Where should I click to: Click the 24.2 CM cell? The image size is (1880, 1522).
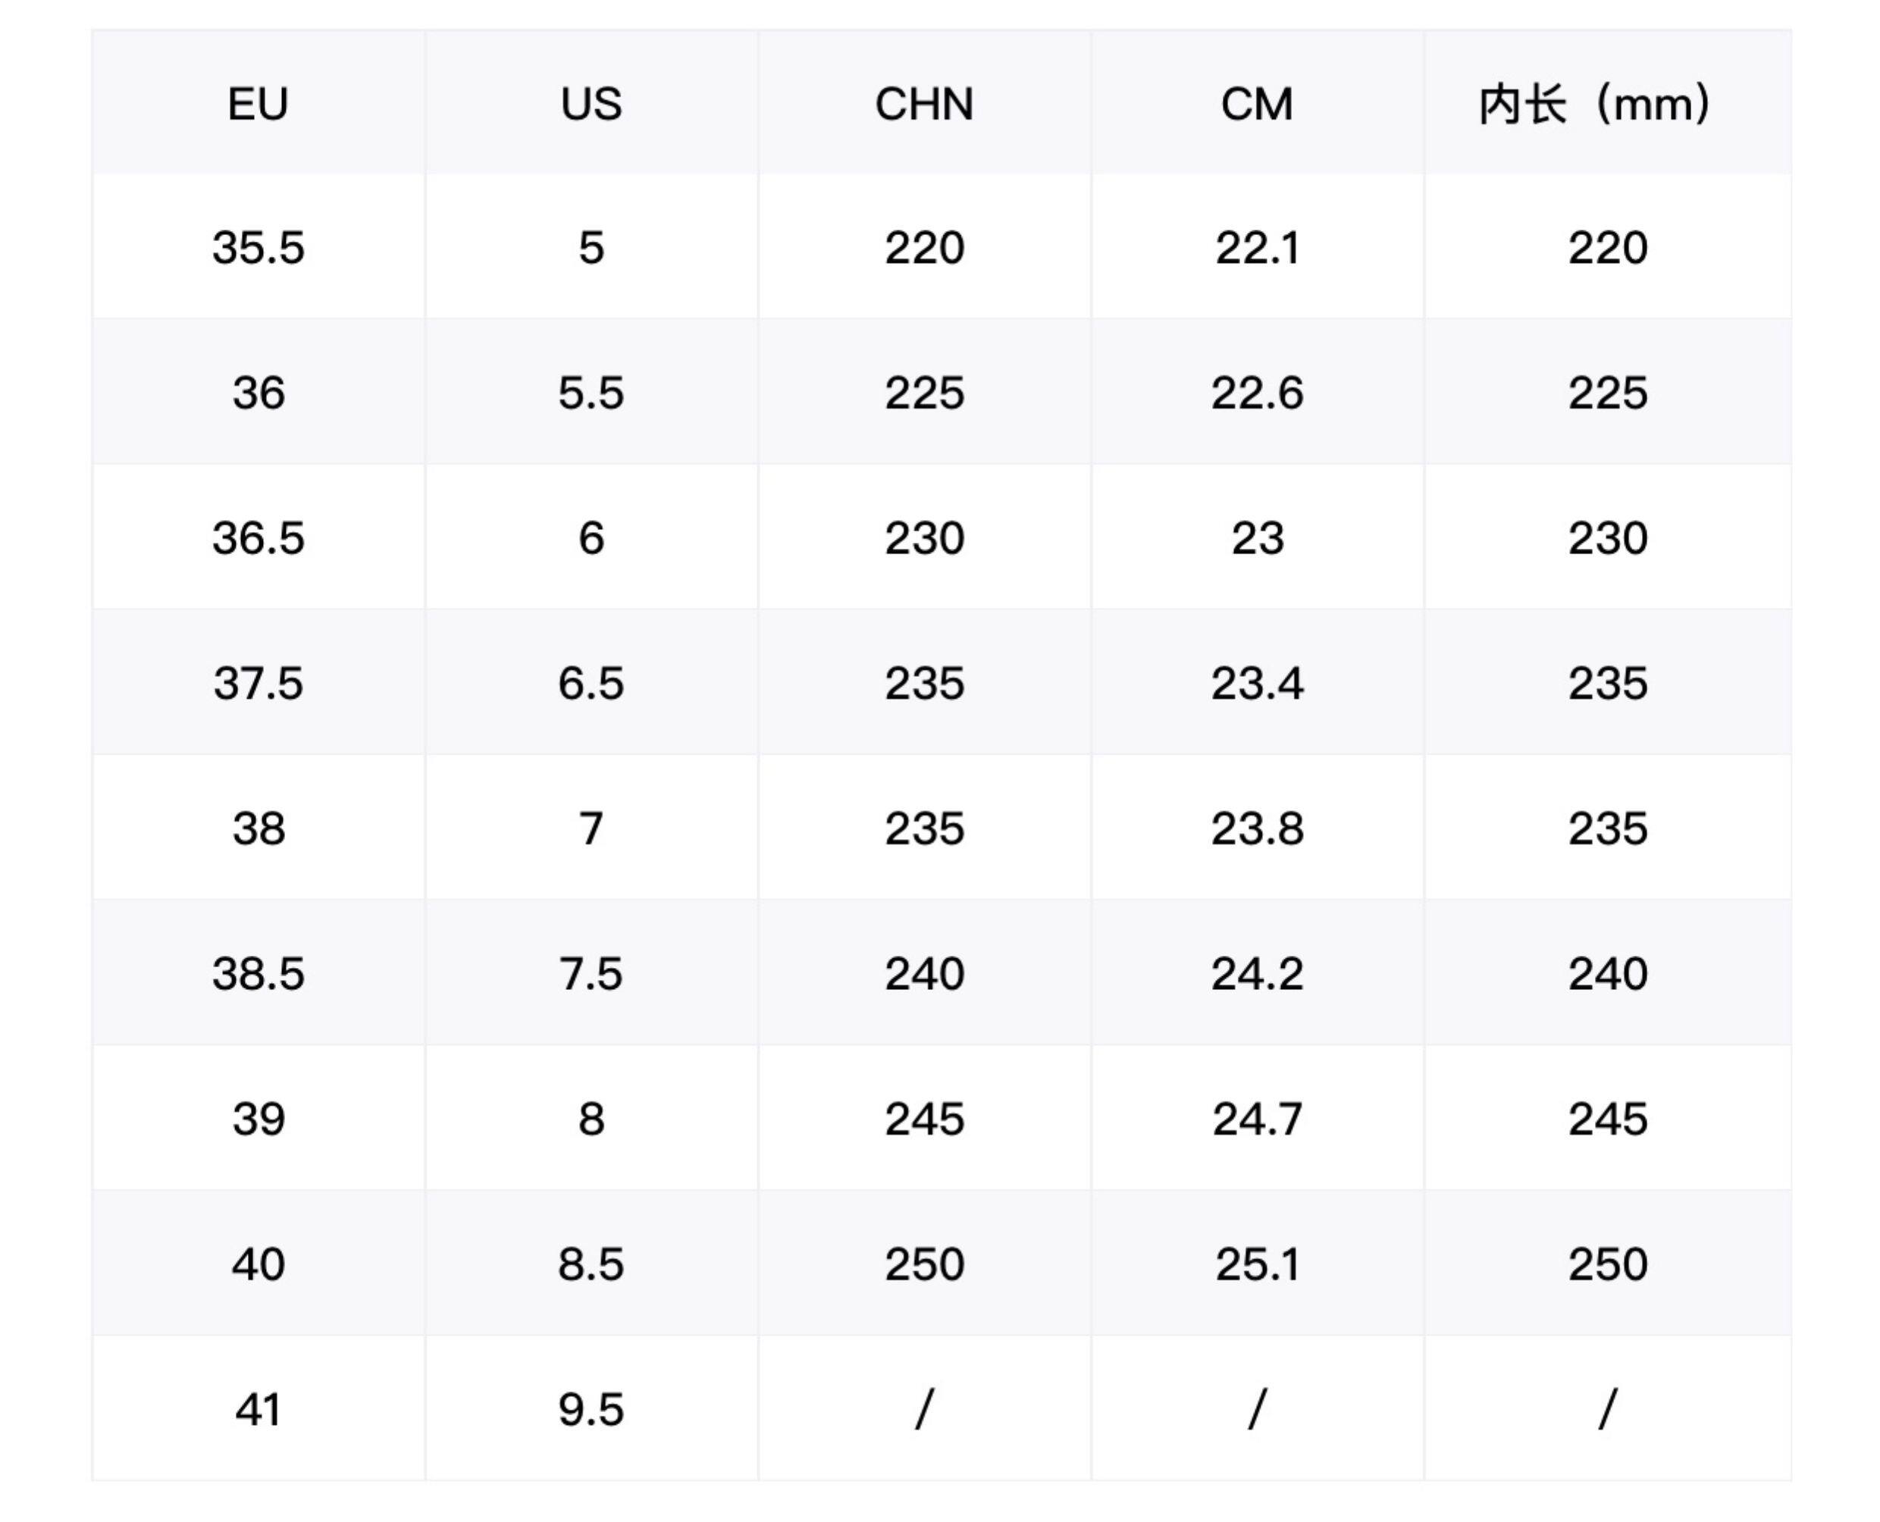tap(1257, 973)
